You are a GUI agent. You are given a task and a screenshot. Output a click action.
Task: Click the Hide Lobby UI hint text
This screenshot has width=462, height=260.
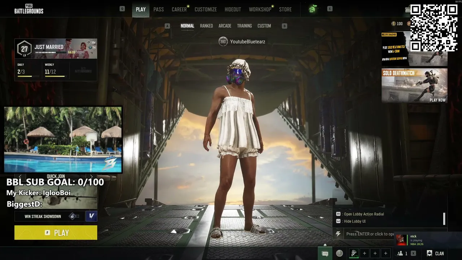coord(355,221)
